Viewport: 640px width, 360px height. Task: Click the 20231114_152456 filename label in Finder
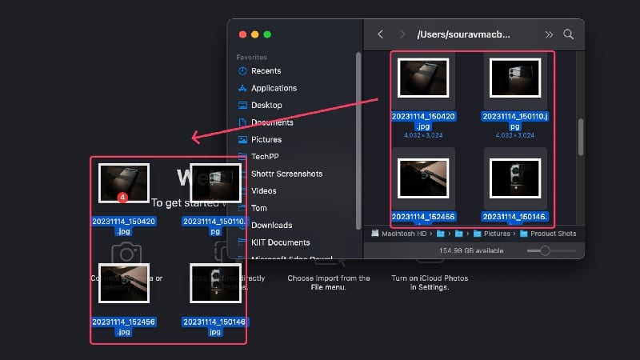pyautogui.click(x=423, y=217)
